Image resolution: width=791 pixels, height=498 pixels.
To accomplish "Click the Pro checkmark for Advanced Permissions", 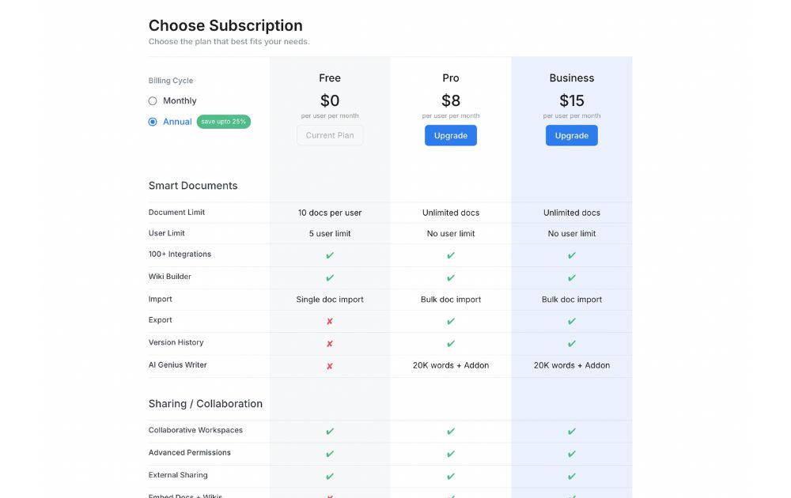I will pos(451,455).
